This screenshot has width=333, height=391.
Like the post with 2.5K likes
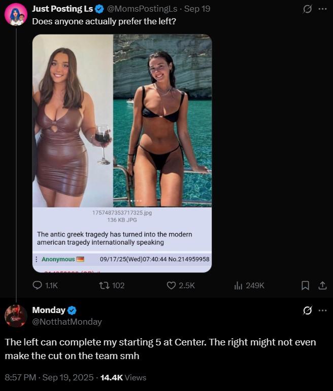coord(172,286)
